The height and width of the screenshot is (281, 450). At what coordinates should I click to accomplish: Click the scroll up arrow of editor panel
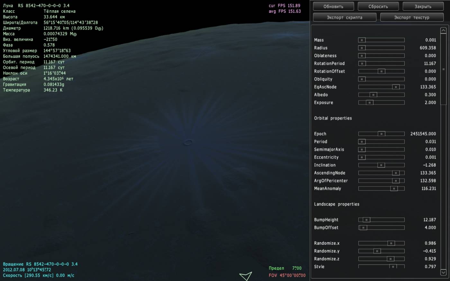point(443,31)
